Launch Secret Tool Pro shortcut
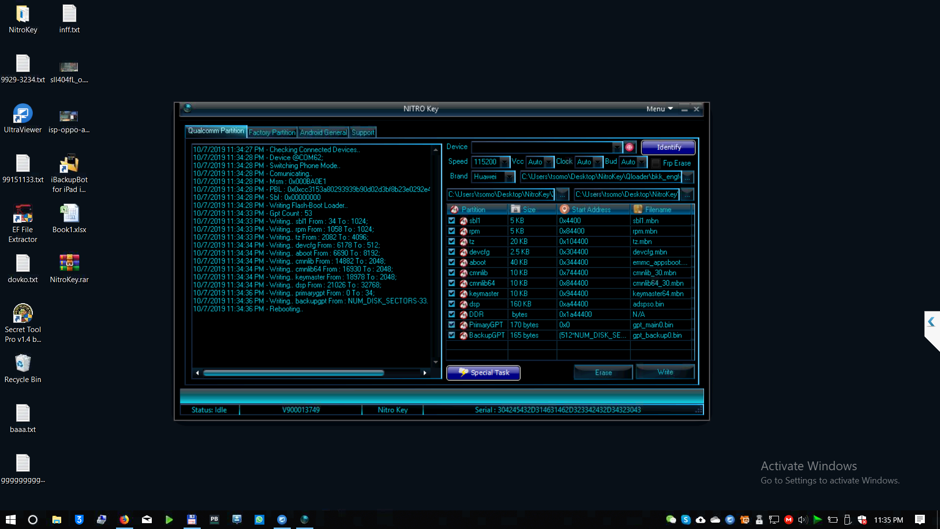The width and height of the screenshot is (940, 529). (x=23, y=324)
